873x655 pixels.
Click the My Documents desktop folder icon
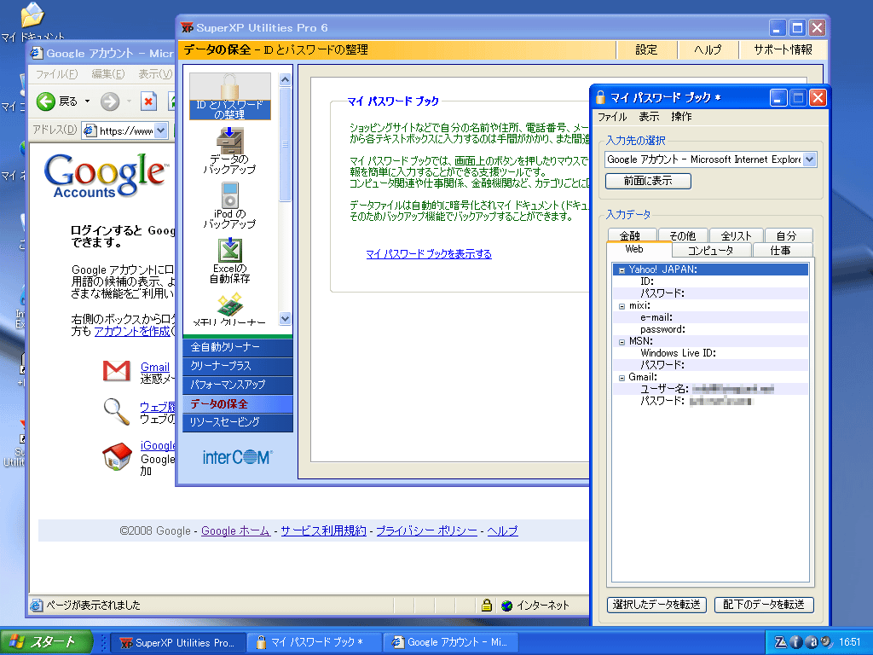pyautogui.click(x=32, y=15)
